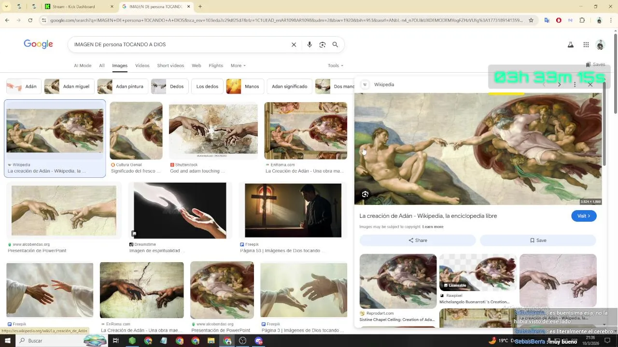
Task: Show next image in preview panel
Action: (559, 84)
